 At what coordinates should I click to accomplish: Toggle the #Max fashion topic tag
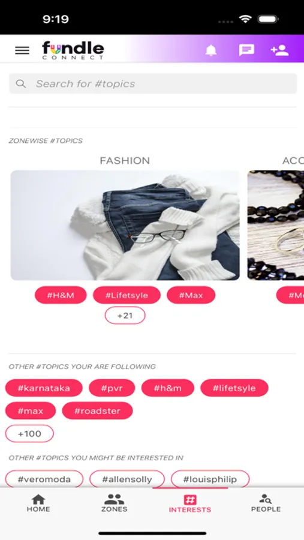[191, 295]
